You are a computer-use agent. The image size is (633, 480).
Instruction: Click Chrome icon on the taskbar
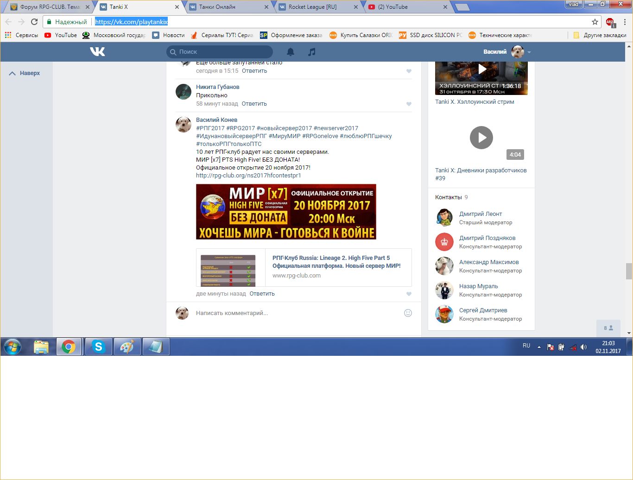69,347
